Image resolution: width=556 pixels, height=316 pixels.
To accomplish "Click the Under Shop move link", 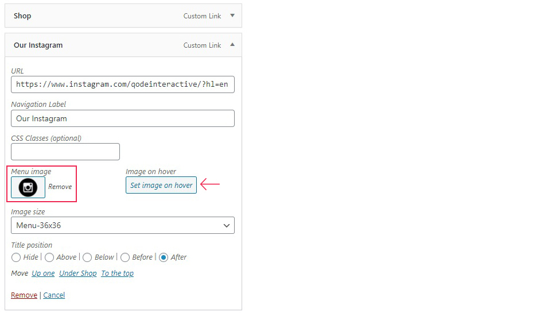I will [x=78, y=273].
